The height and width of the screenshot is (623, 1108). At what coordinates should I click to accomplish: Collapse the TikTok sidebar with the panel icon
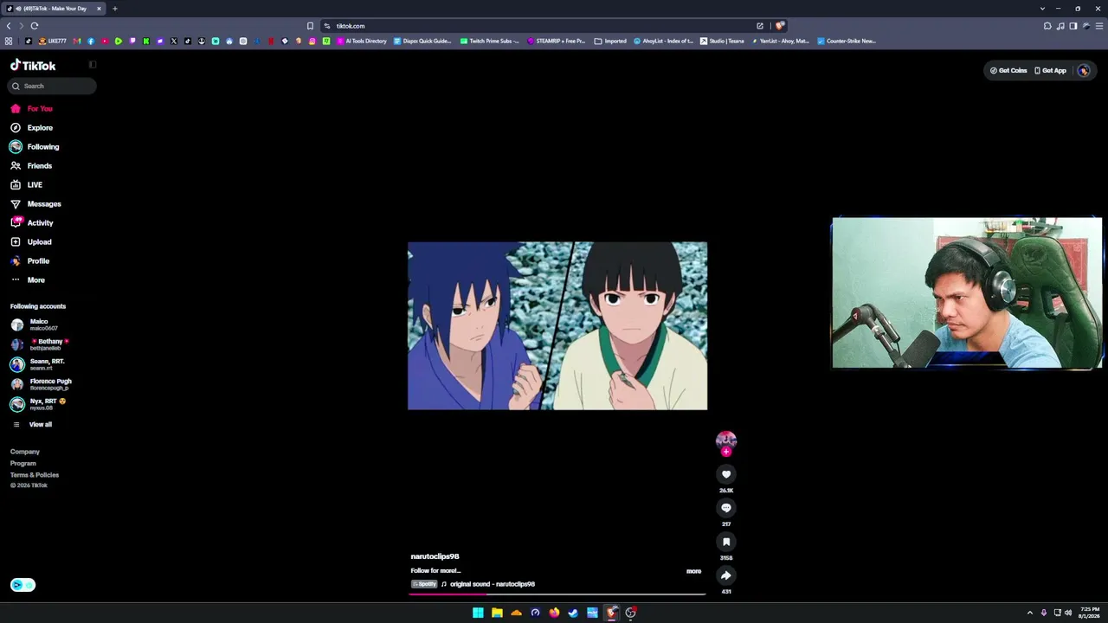[93, 64]
